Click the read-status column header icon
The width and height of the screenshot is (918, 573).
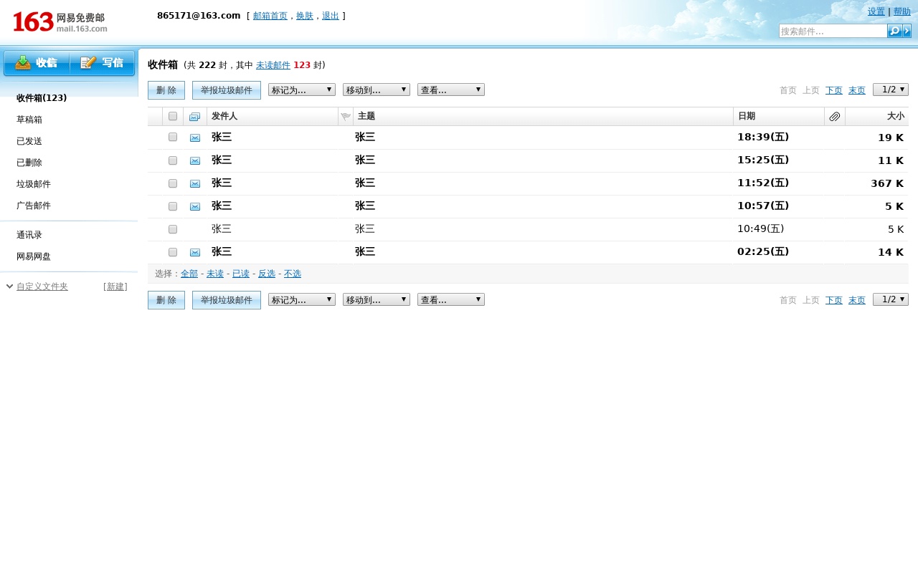click(x=194, y=117)
